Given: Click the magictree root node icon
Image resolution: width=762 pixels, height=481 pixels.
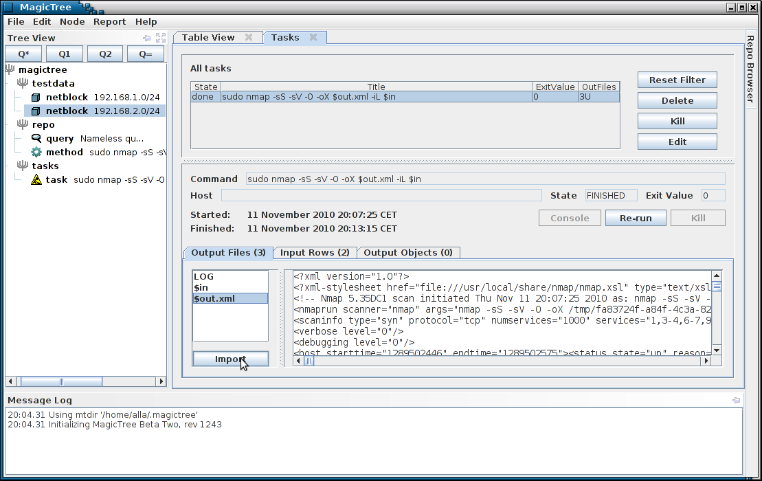Looking at the screenshot, I should (10, 69).
